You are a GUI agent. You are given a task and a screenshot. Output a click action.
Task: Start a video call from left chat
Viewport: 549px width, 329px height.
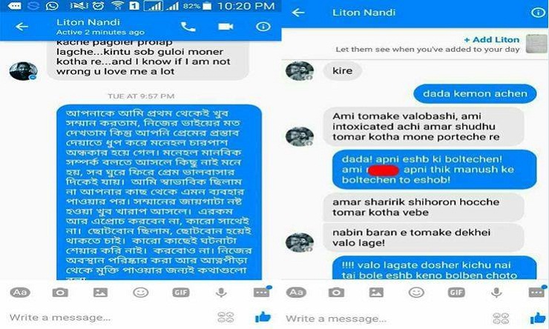[x=226, y=27]
